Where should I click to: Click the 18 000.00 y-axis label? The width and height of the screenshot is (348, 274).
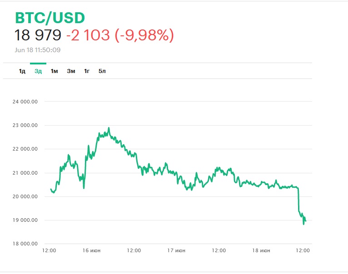pyautogui.click(x=25, y=245)
